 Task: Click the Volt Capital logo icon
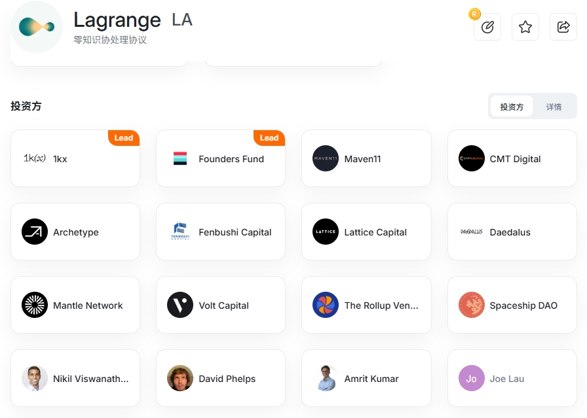[x=180, y=305]
